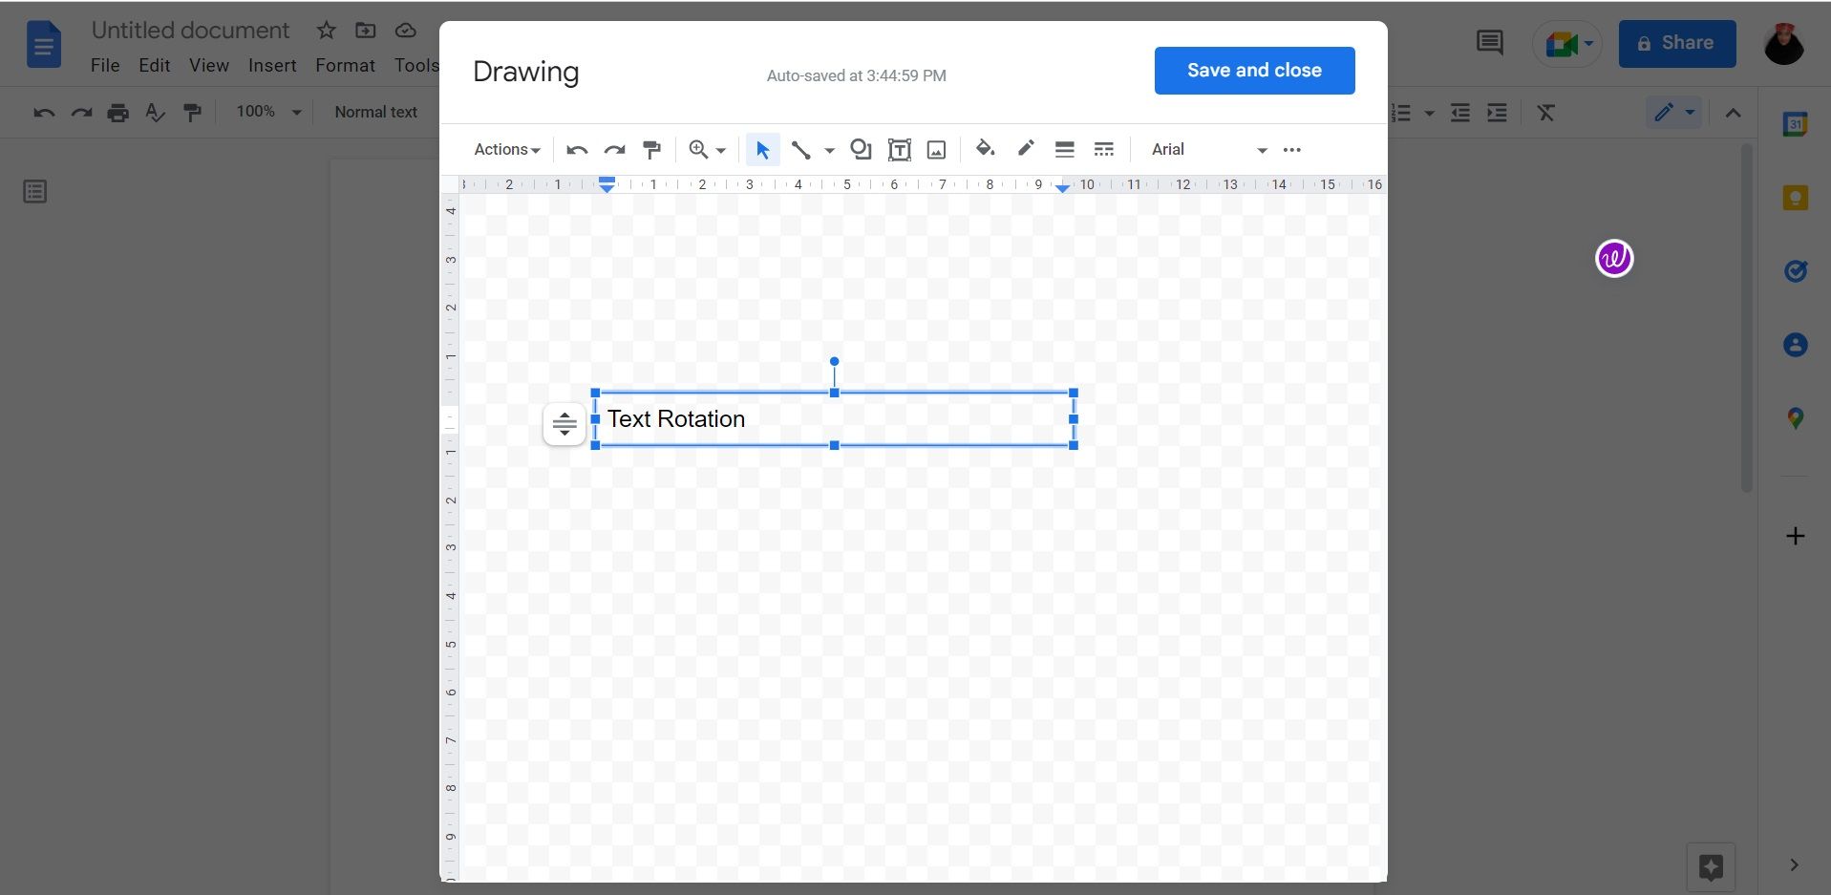The height and width of the screenshot is (895, 1831).
Task: Click Undo in the Docs toolbar
Action: coord(44,113)
